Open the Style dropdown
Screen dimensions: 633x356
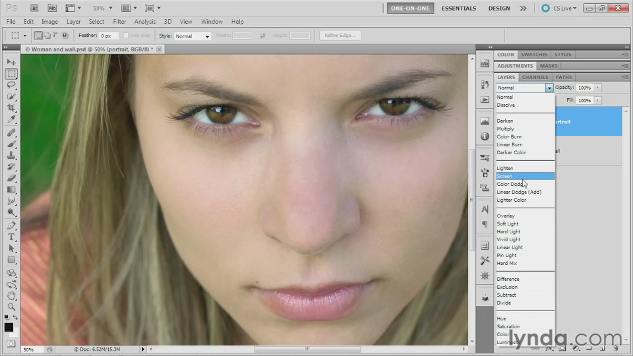193,36
